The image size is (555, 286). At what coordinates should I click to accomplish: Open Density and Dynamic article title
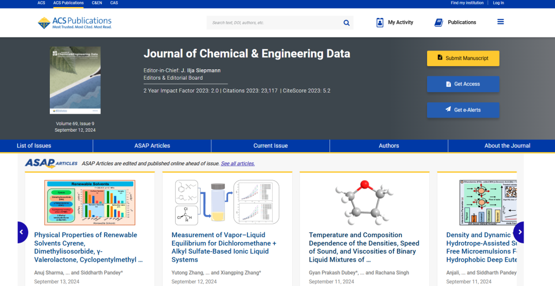(x=481, y=247)
